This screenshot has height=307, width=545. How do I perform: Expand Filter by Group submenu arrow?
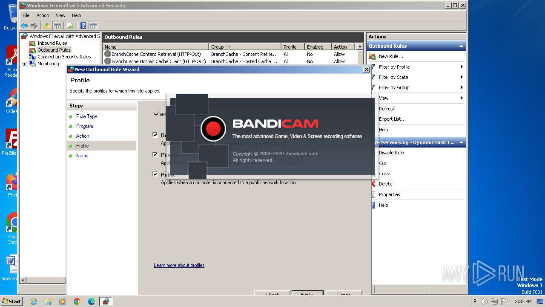[x=462, y=87]
